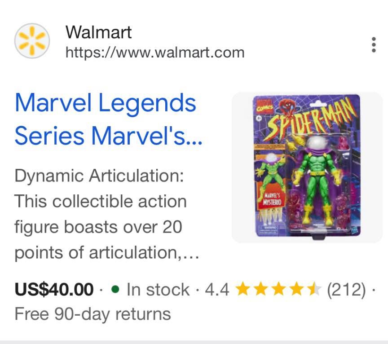This screenshot has width=388, height=344.
Task: Click the Free 90-day returns text
Action: [x=93, y=314]
